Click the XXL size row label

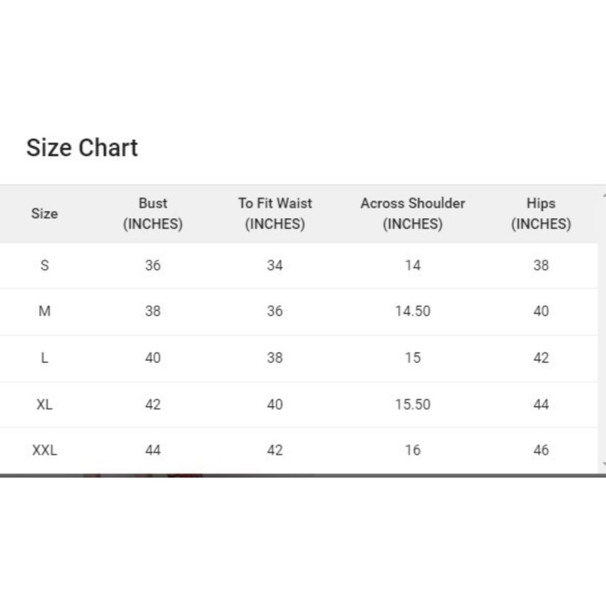coord(44,450)
